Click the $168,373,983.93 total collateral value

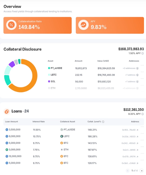(x=131, y=49)
